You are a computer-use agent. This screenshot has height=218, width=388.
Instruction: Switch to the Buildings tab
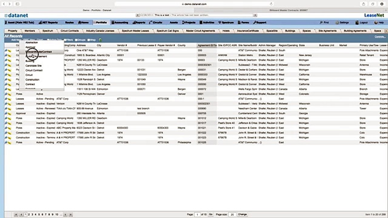[290, 31]
